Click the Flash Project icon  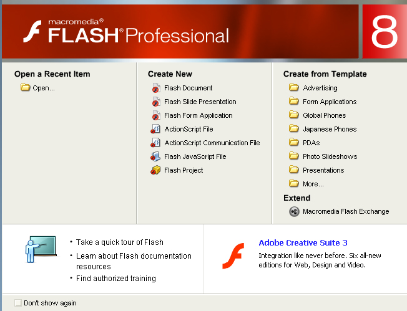point(155,170)
